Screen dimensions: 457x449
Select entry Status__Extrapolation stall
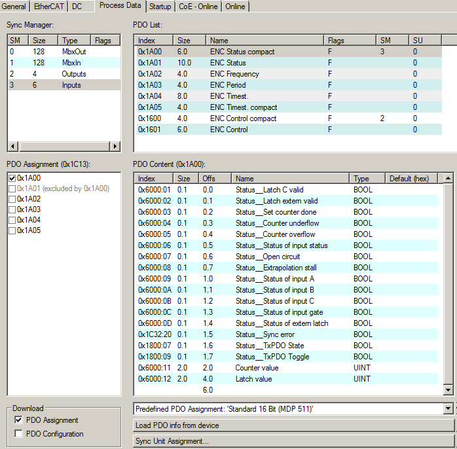tap(287, 268)
